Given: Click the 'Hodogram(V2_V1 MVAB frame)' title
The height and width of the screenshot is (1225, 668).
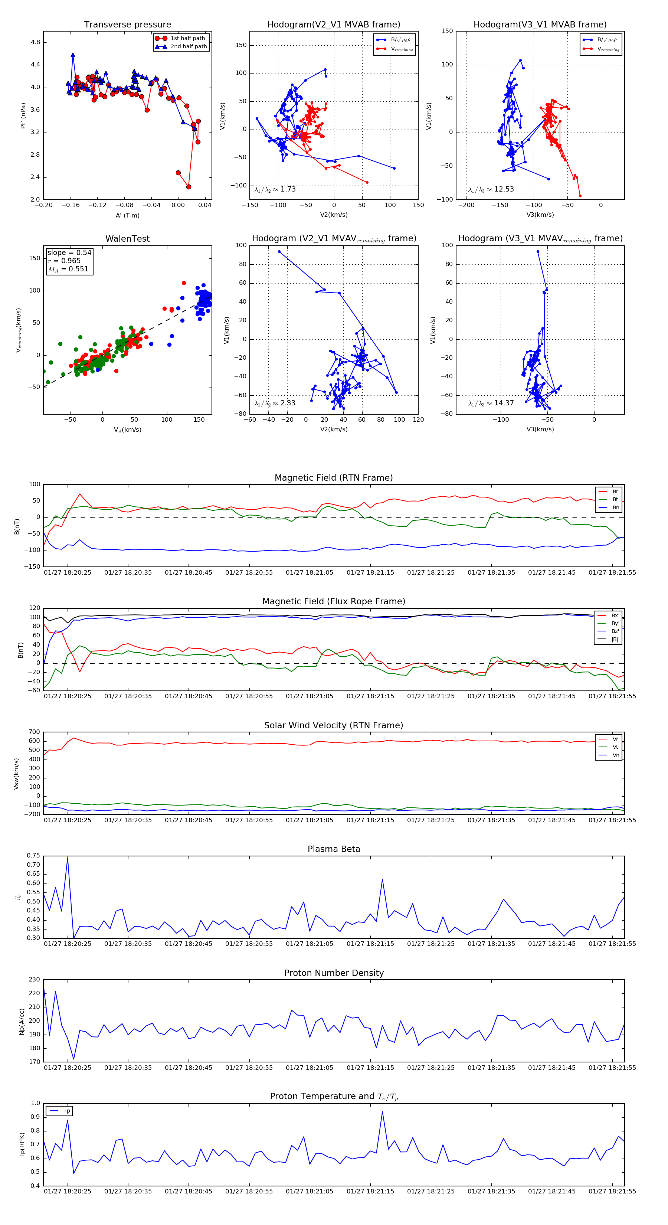Looking at the screenshot, I should (333, 24).
